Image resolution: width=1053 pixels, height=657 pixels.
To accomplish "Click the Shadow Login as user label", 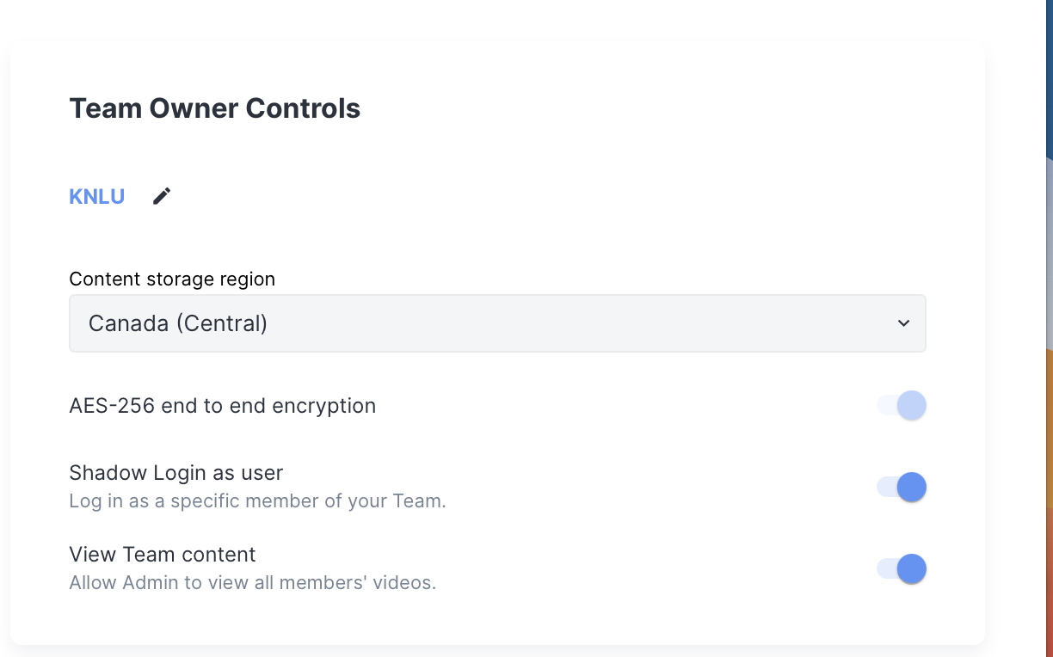I will click(x=175, y=472).
